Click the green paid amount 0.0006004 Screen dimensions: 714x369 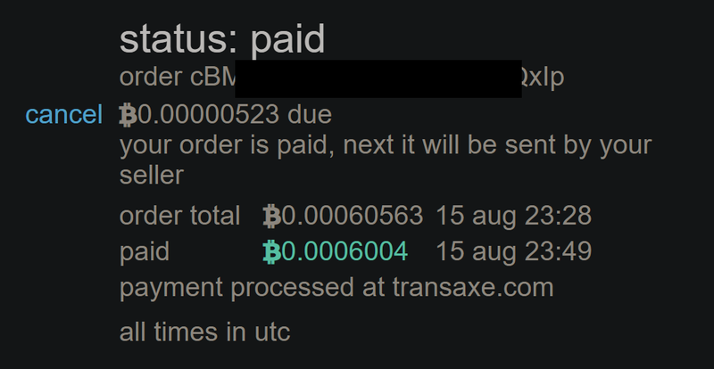pyautogui.click(x=344, y=252)
